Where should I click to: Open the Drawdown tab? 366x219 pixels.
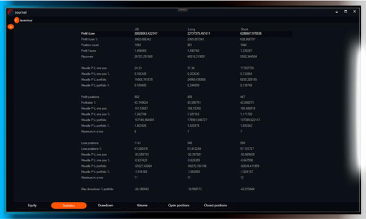(x=105, y=205)
